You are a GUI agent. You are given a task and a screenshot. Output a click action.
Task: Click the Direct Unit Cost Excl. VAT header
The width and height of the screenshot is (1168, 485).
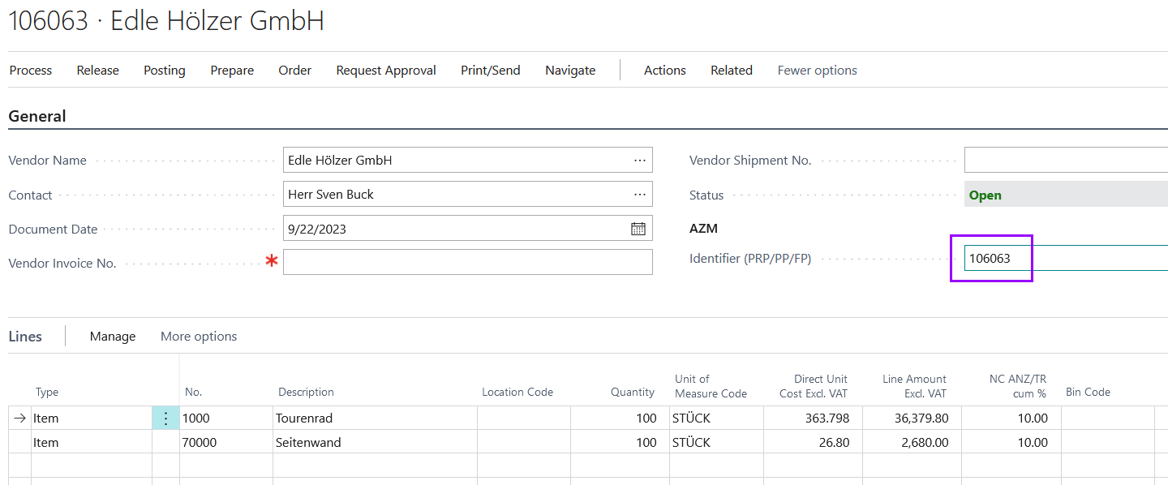813,386
